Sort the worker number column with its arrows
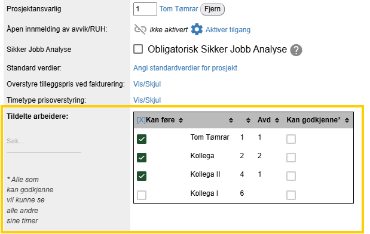Screen dimensions: 370x234 (x=248, y=121)
